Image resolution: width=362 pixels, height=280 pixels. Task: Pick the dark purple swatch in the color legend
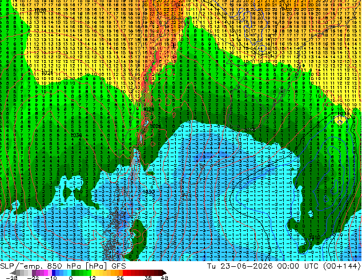tap(34, 273)
